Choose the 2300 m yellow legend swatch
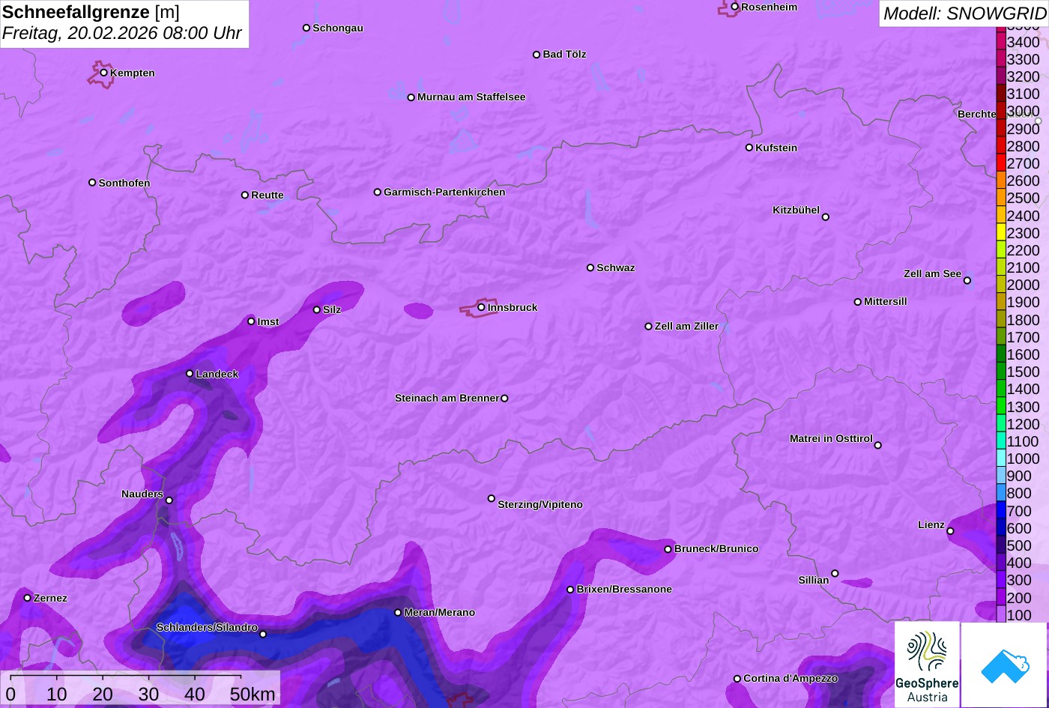1049x708 pixels. (x=1001, y=233)
